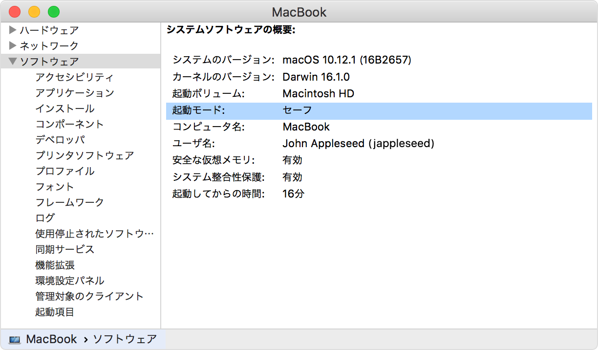
Task: Click ソフトウェア in the bottom path bar
Action: [125, 339]
